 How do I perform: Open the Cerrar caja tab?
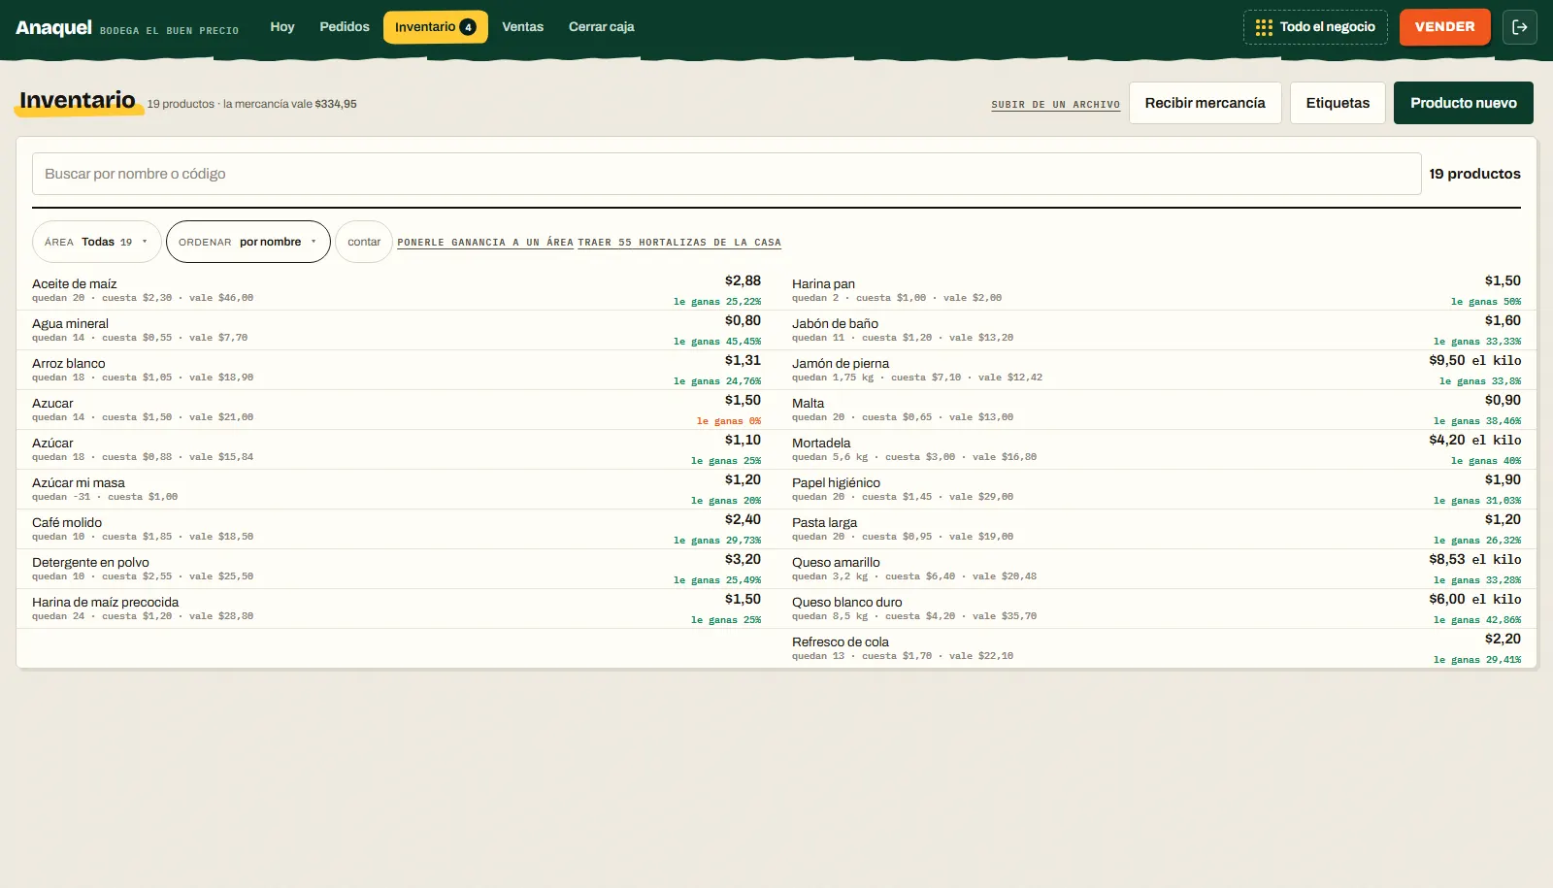[x=601, y=27]
